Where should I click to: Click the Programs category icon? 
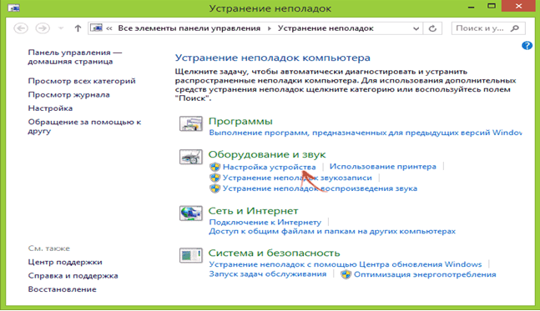tap(191, 123)
